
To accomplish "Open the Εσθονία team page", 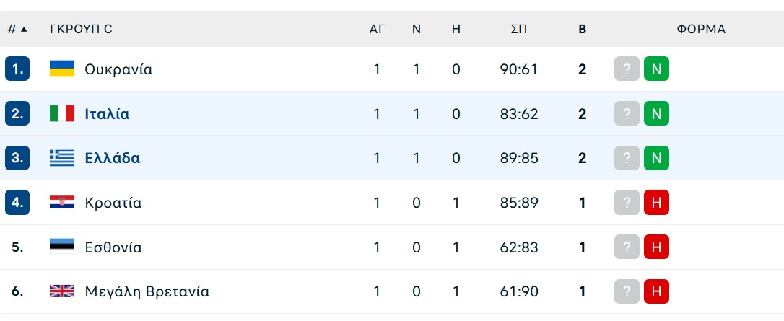I will tap(113, 247).
